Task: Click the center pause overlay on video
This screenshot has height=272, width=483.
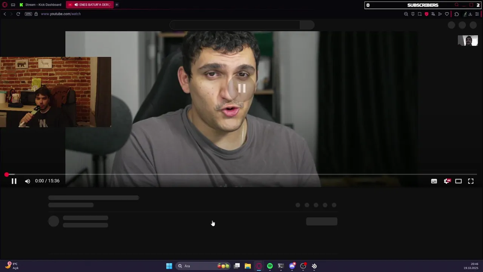Action: tap(242, 88)
